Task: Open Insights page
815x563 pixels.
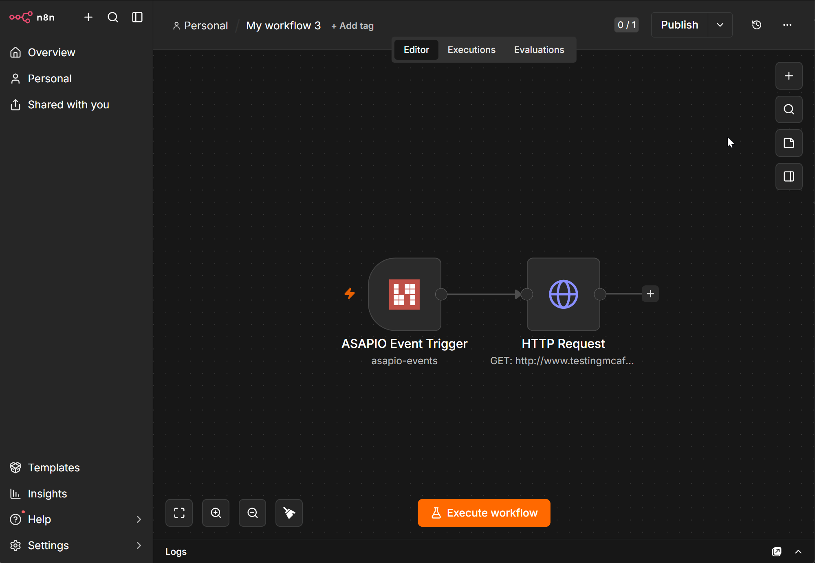Action: click(76, 494)
